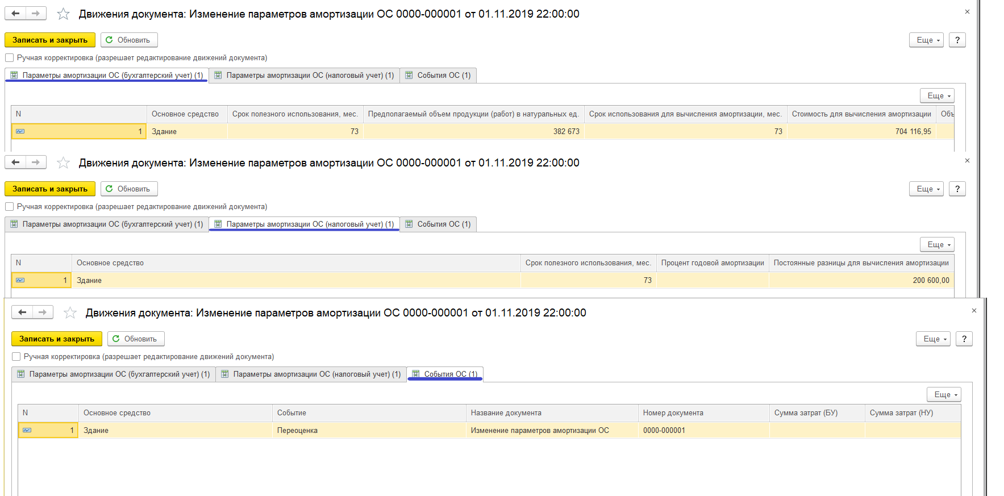Select налоговый учет tab in top window

click(x=304, y=75)
